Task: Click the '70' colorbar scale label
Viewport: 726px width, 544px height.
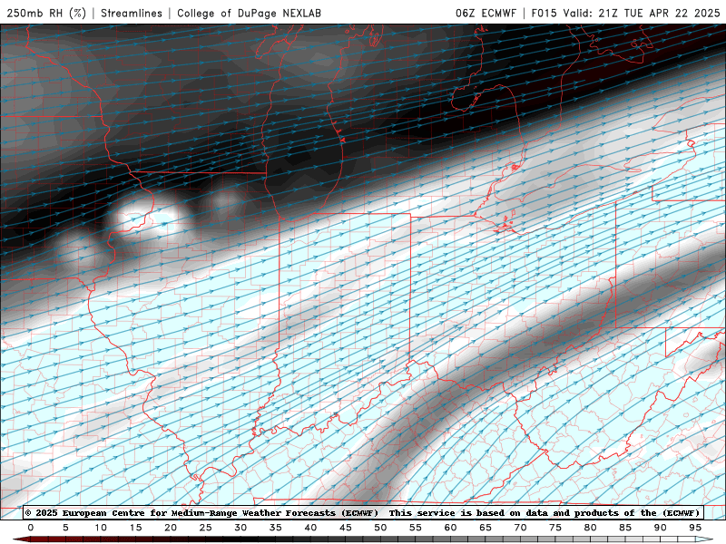Action: point(520,528)
